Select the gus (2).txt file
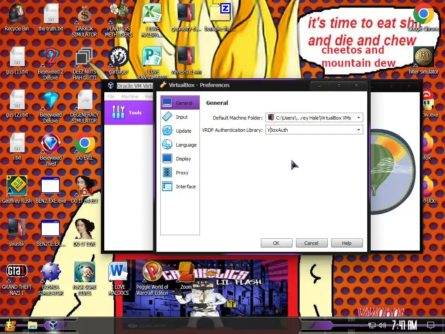The height and width of the screenshot is (334, 445). pos(17,104)
